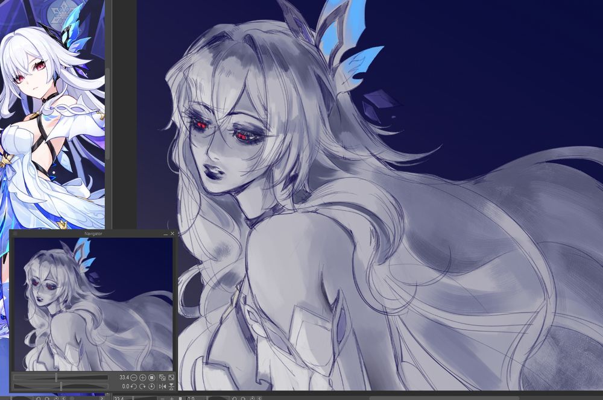Zoom in using the Navigator plus icon
Image resolution: width=603 pixels, height=400 pixels.
(x=142, y=378)
